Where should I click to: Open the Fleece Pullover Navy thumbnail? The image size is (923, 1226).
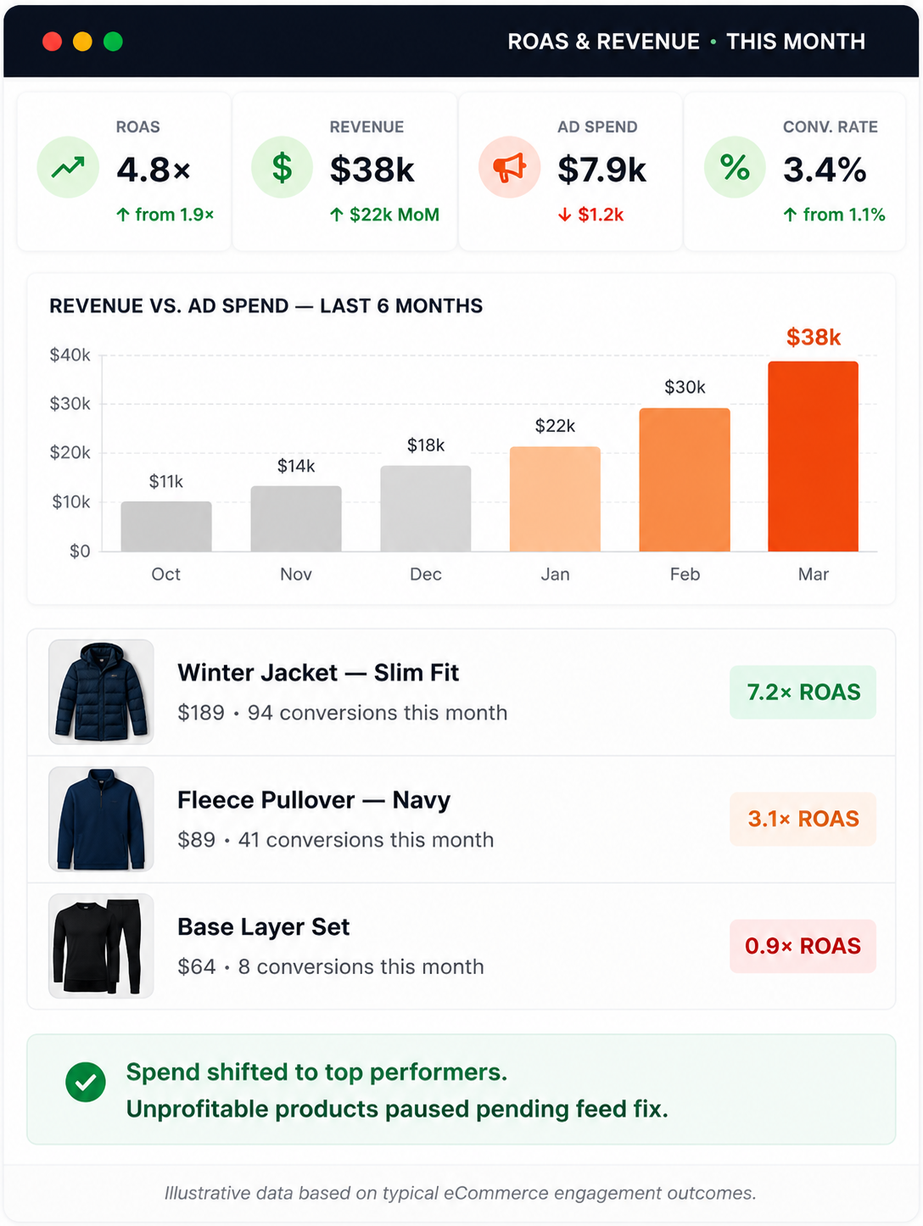(x=101, y=819)
